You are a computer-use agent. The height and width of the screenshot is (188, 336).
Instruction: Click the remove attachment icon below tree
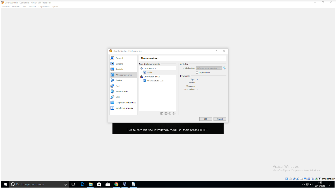(x=174, y=113)
